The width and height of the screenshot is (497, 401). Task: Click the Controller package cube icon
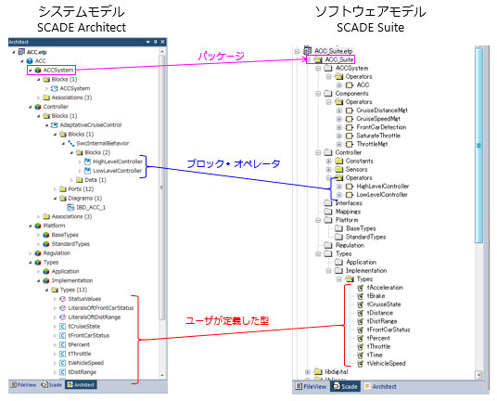click(x=38, y=107)
